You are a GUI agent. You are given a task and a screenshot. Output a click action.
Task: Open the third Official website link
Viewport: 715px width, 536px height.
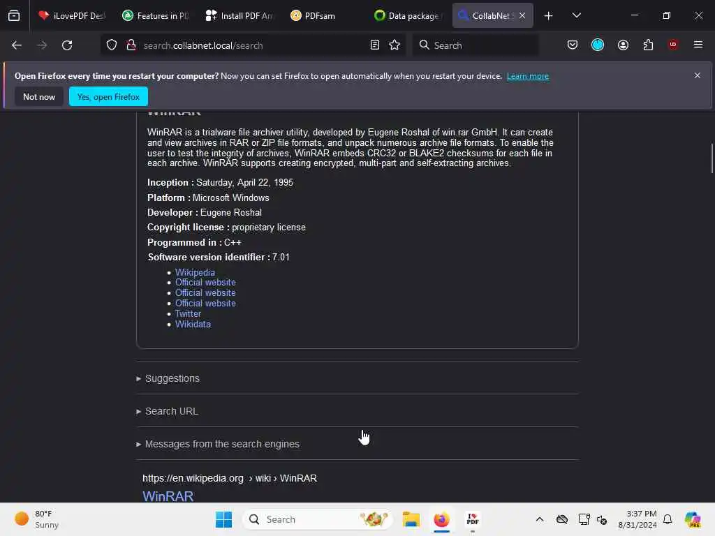tap(205, 303)
